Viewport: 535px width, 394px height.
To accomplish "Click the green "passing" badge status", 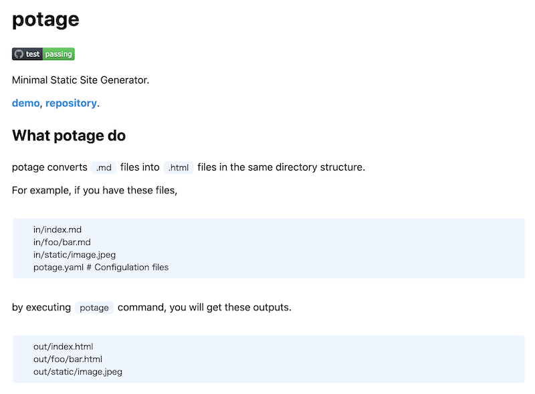I will click(59, 54).
